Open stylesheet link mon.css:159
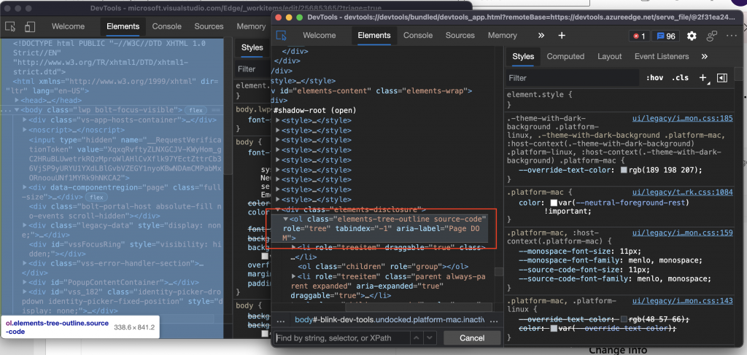Viewport: 747px width, 355px height. (x=682, y=233)
